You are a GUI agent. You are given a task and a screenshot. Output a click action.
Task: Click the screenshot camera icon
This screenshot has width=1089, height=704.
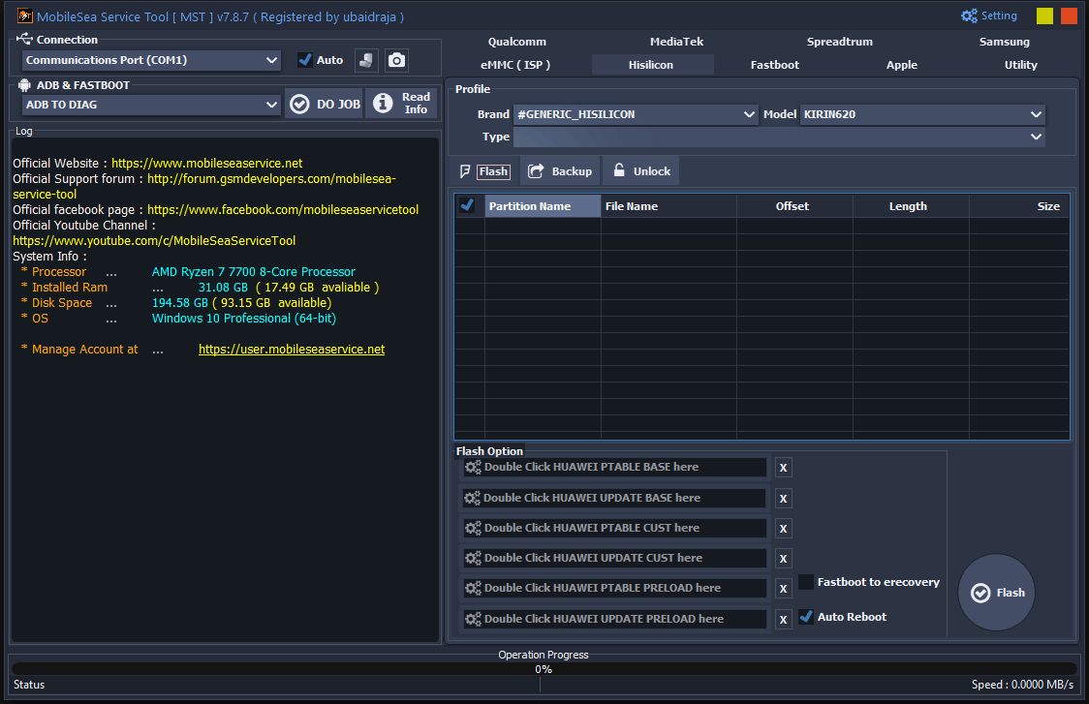click(396, 60)
